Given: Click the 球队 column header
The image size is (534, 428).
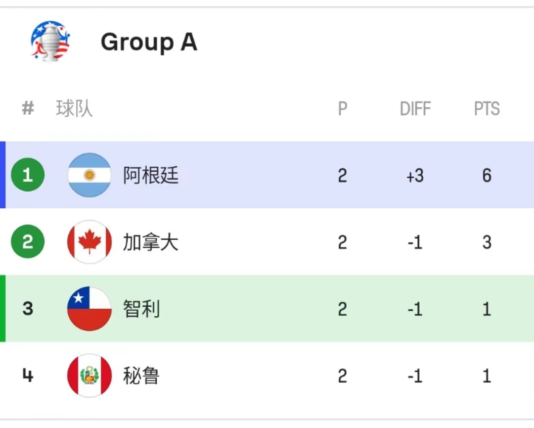Looking at the screenshot, I should click(74, 109).
